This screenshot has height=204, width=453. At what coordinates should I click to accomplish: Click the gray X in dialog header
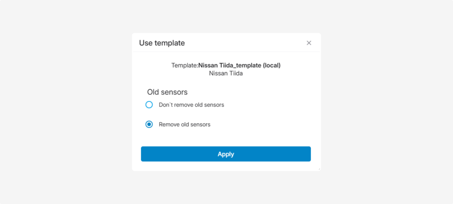pos(309,43)
